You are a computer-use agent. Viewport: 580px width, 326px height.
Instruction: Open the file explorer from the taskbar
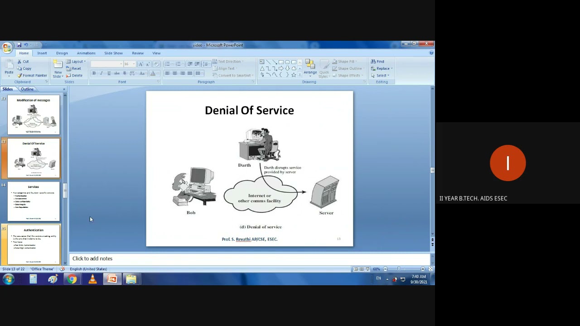(x=131, y=279)
